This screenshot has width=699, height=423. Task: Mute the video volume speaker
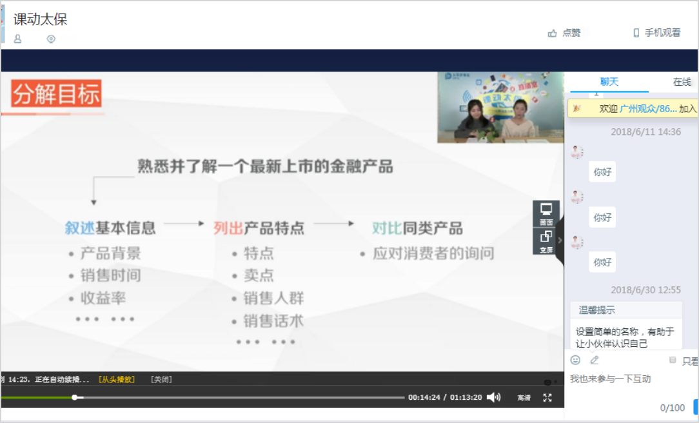[x=493, y=397]
